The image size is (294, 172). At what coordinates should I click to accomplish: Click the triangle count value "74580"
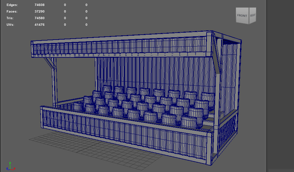point(40,18)
